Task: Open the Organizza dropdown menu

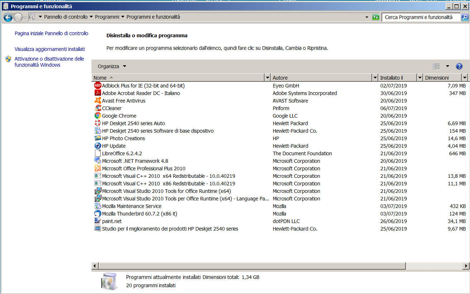Action: (112, 66)
